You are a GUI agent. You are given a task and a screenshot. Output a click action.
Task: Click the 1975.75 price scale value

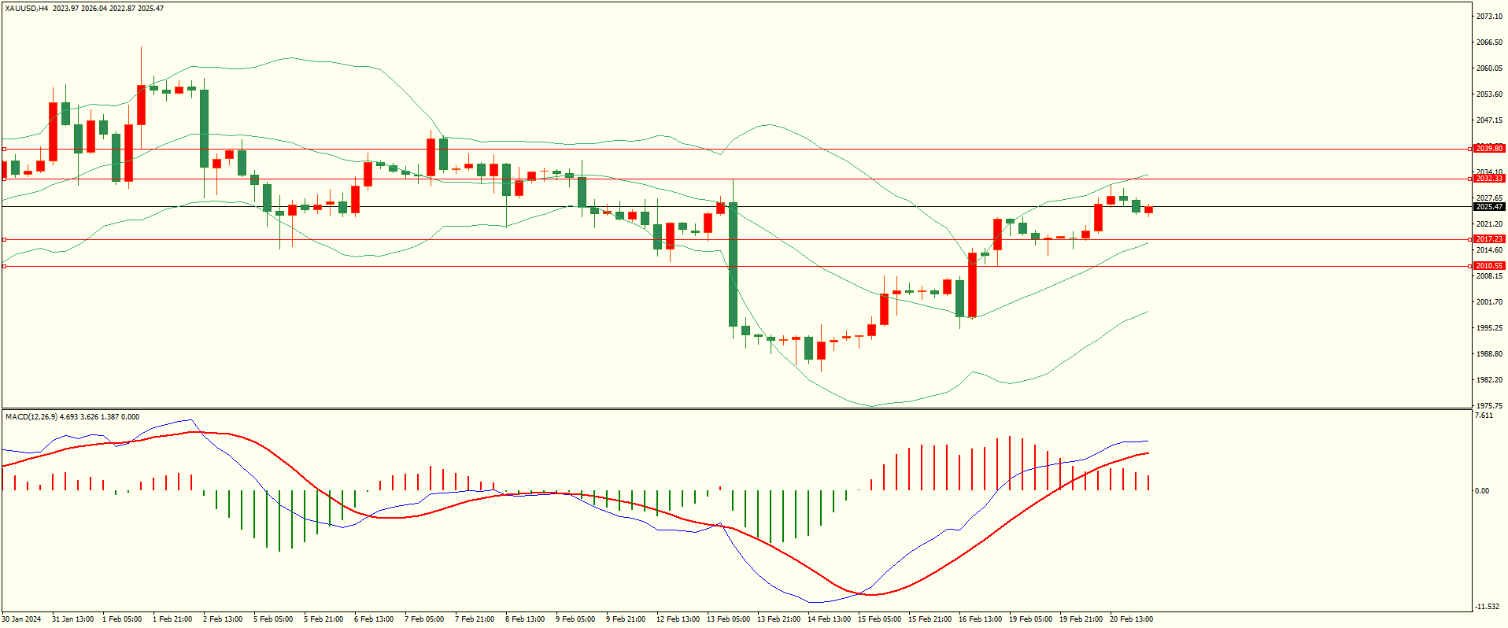[1488, 406]
